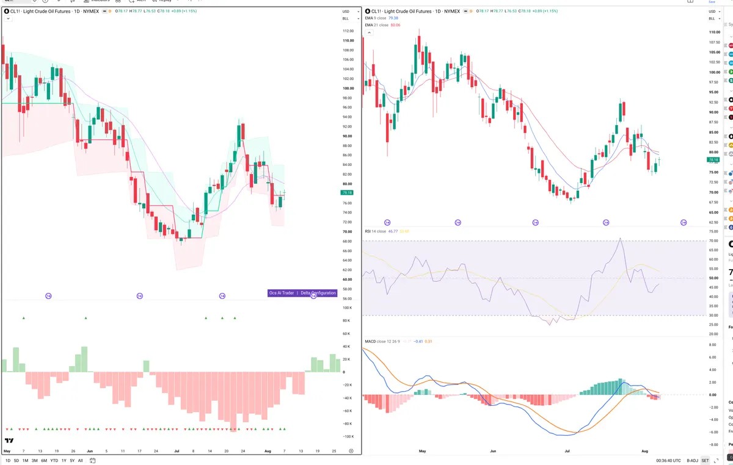Image resolution: width=733 pixels, height=465 pixels.
Task: Open the mid-August event marker on right chart
Action: click(x=684, y=223)
